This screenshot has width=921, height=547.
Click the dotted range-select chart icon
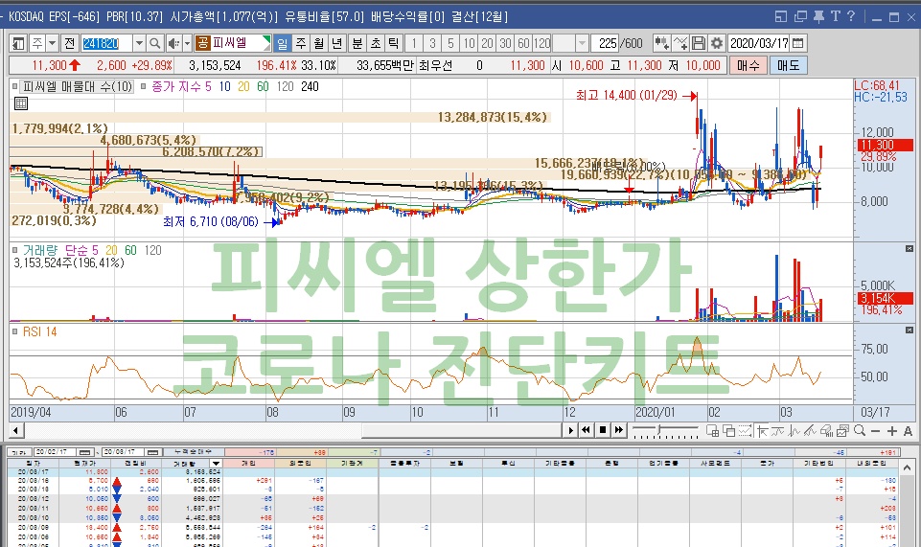point(746,431)
